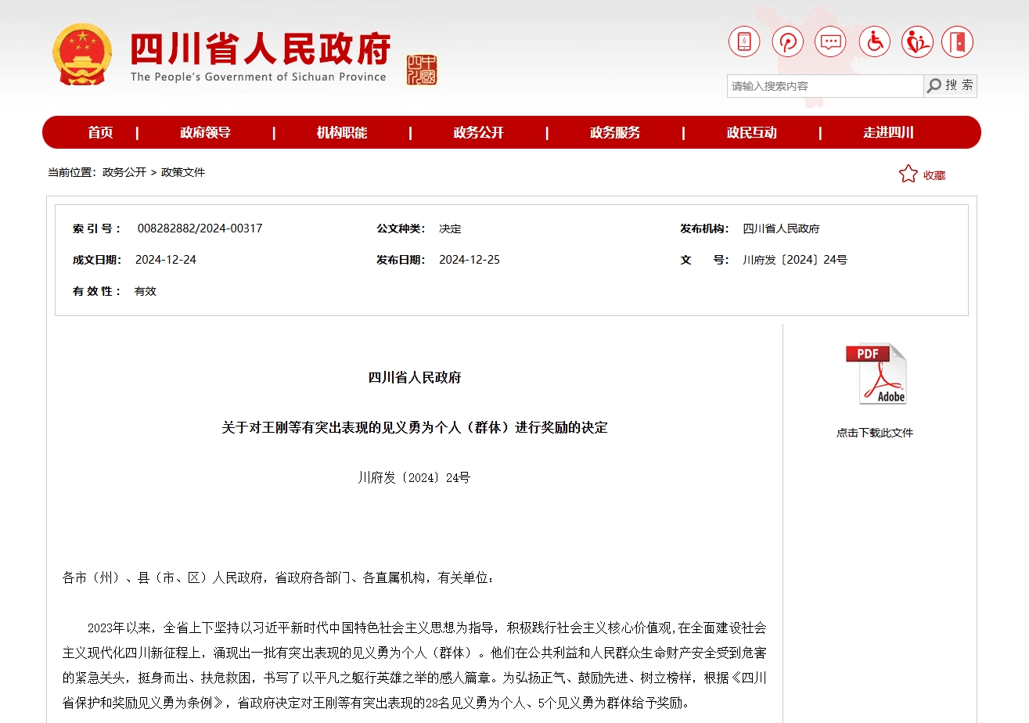
Task: Download the file via Adobe PDF icon
Action: [x=876, y=374]
